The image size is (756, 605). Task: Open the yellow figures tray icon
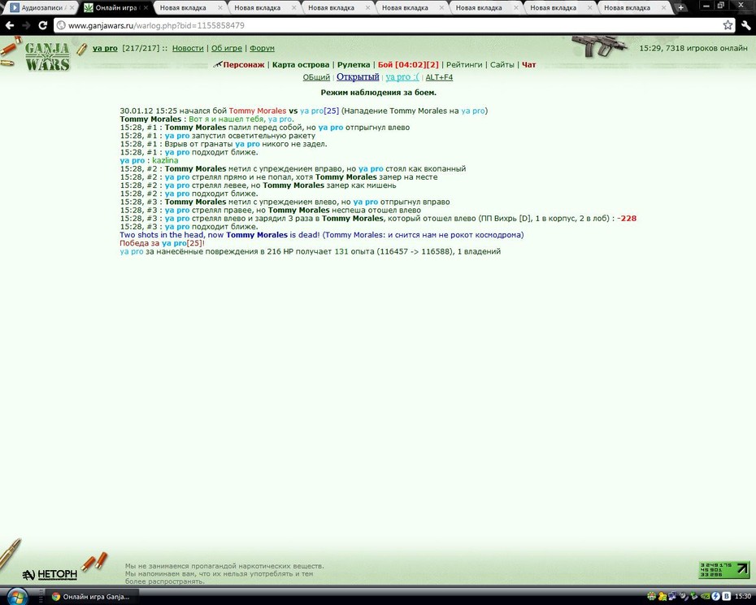click(x=663, y=596)
